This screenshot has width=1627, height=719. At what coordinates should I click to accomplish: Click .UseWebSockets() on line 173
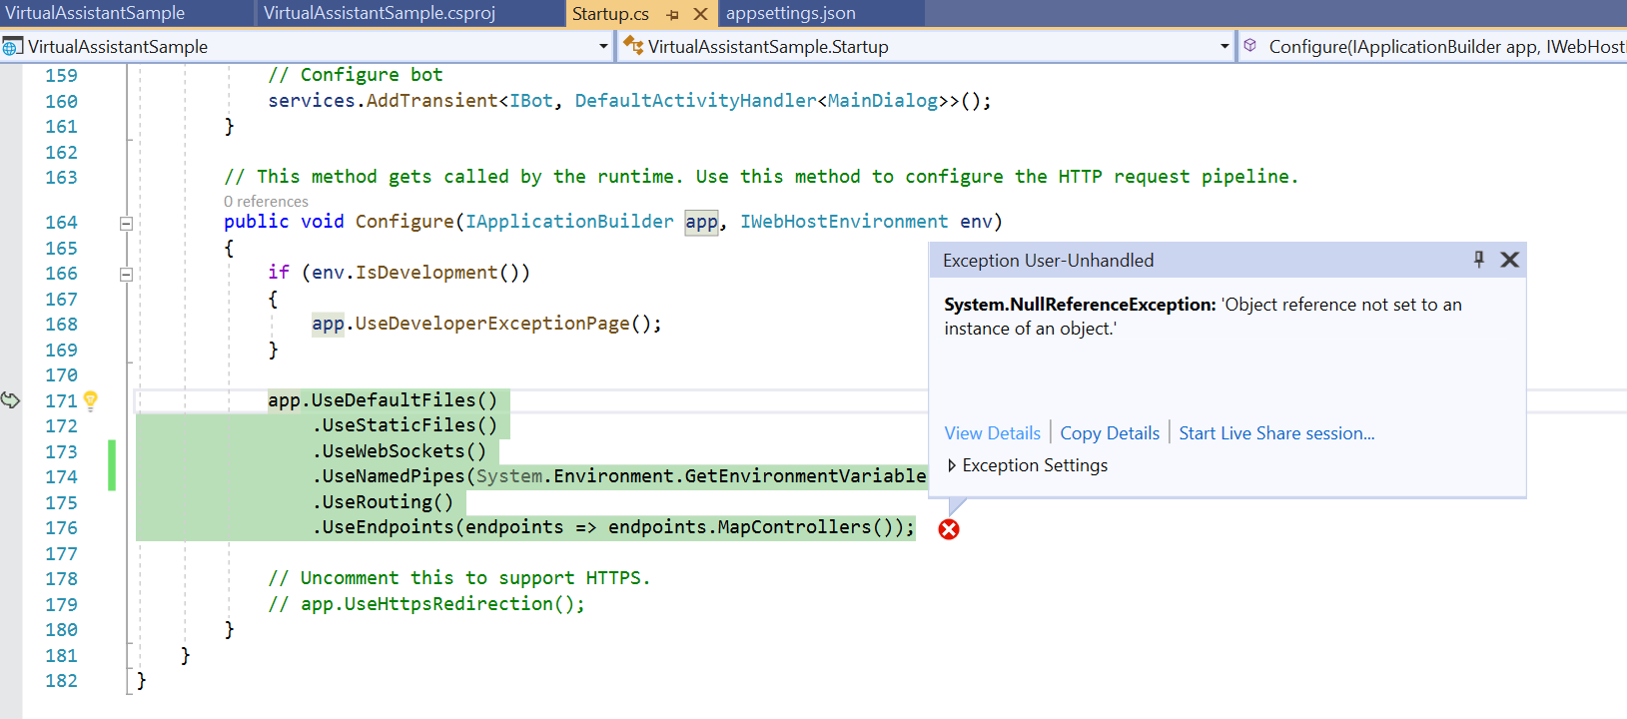click(x=400, y=451)
